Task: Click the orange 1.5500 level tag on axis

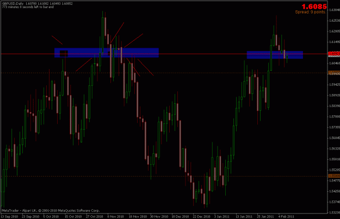Action: 334,176
